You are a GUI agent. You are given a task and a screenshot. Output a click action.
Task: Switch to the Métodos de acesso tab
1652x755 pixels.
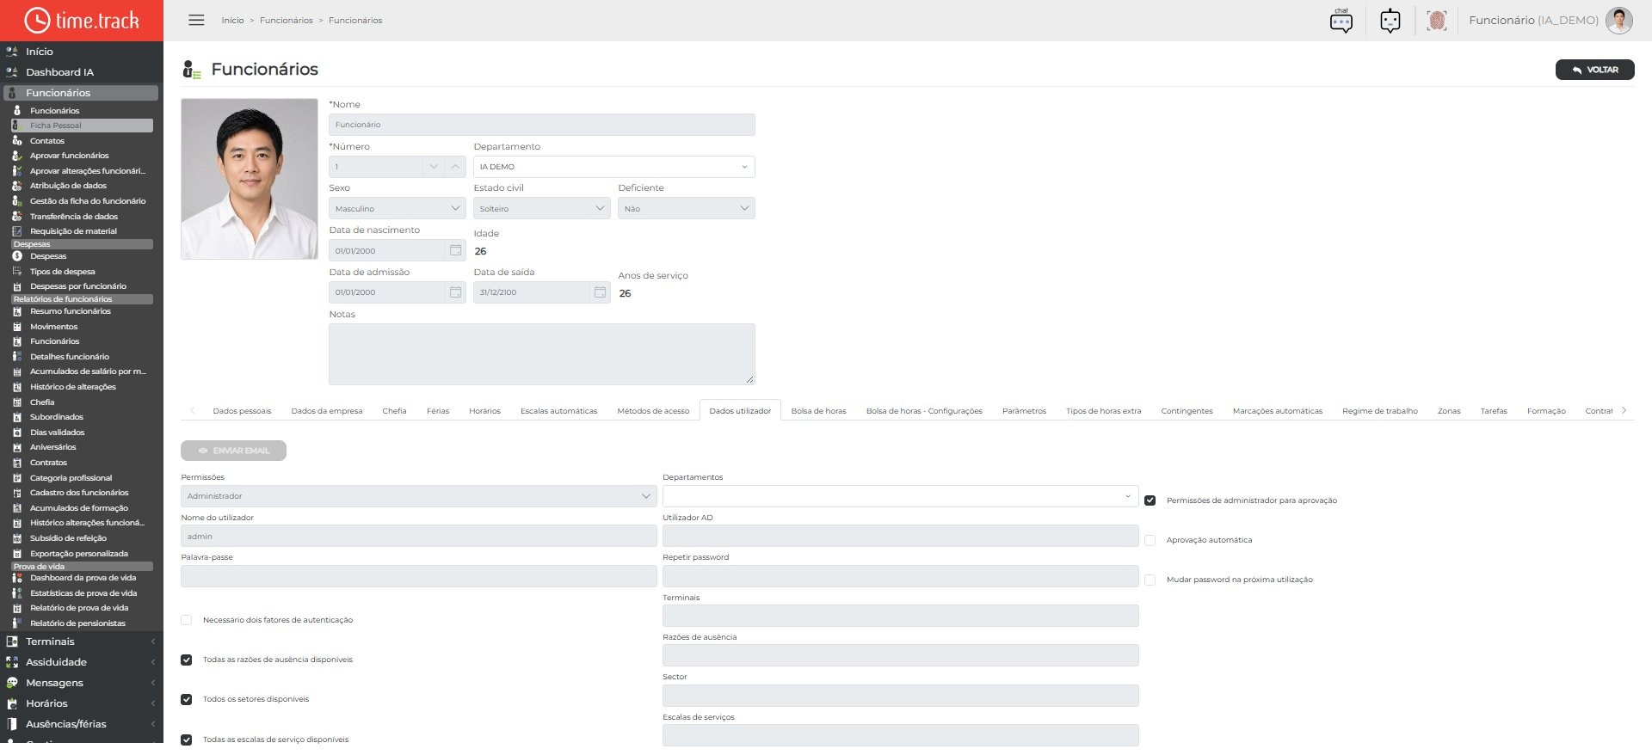click(653, 411)
